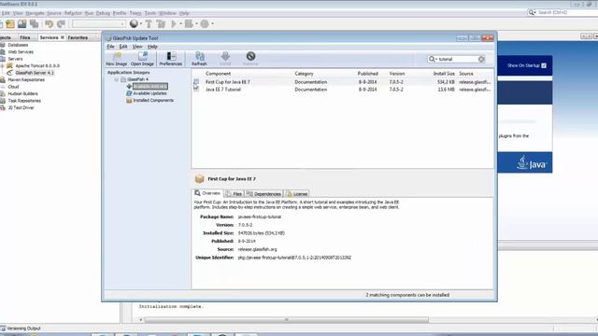Image resolution: width=598 pixels, height=336 pixels.
Task: Click the Debug Project icon in the NetBeans toolbar
Action: click(189, 24)
